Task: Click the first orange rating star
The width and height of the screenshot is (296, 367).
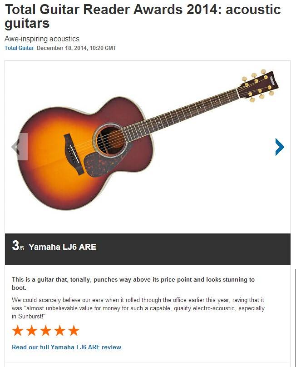Action: click(x=18, y=330)
